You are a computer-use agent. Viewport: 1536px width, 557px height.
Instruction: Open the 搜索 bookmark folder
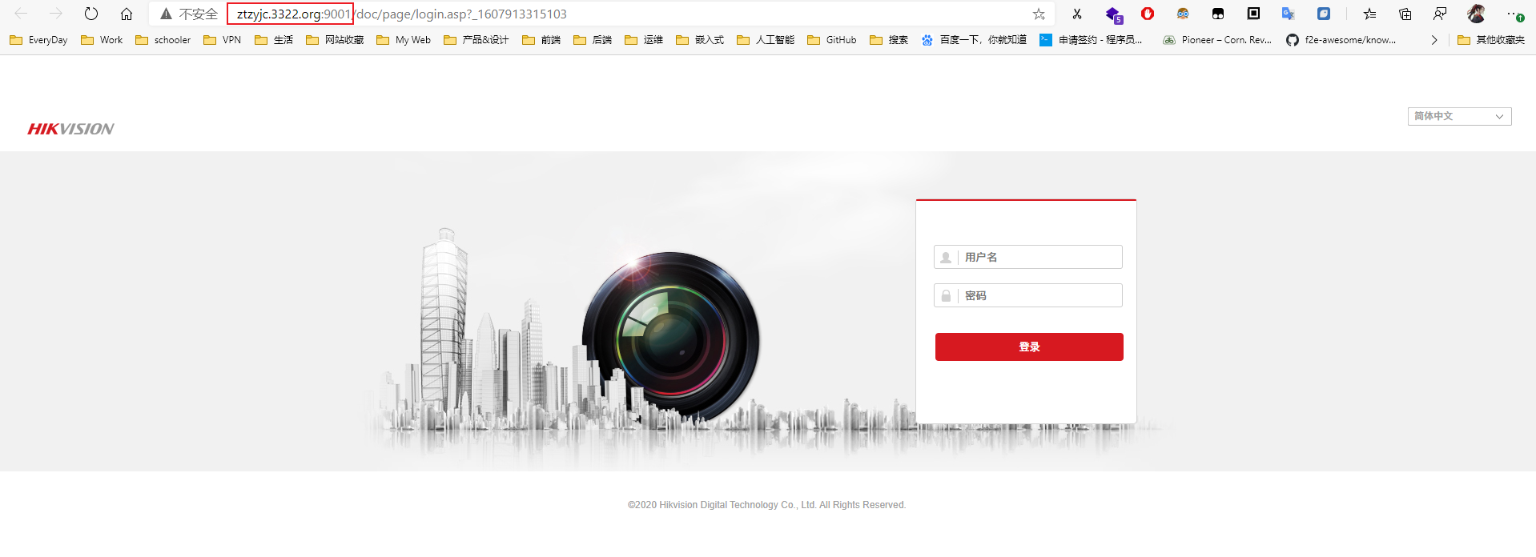pyautogui.click(x=889, y=40)
